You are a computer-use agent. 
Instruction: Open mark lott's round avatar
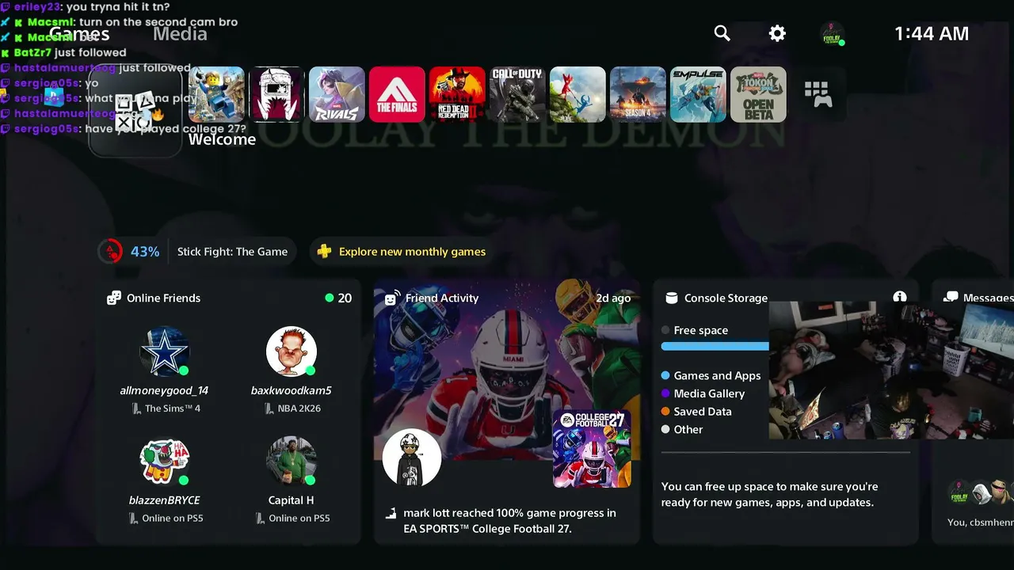(412, 458)
